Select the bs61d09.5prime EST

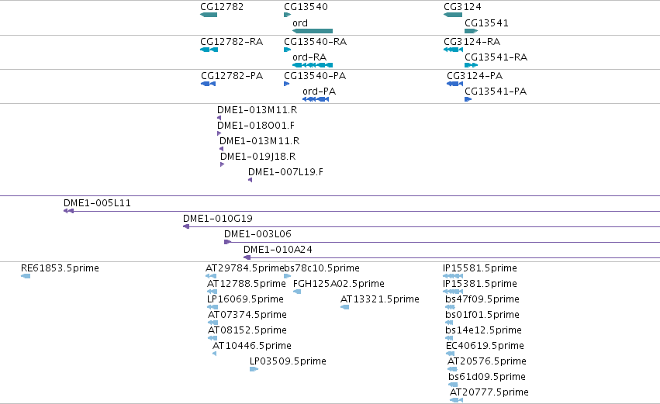(454, 385)
